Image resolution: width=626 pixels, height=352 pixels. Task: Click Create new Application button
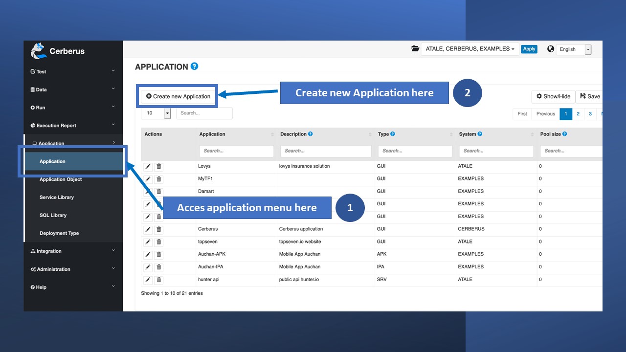point(178,96)
